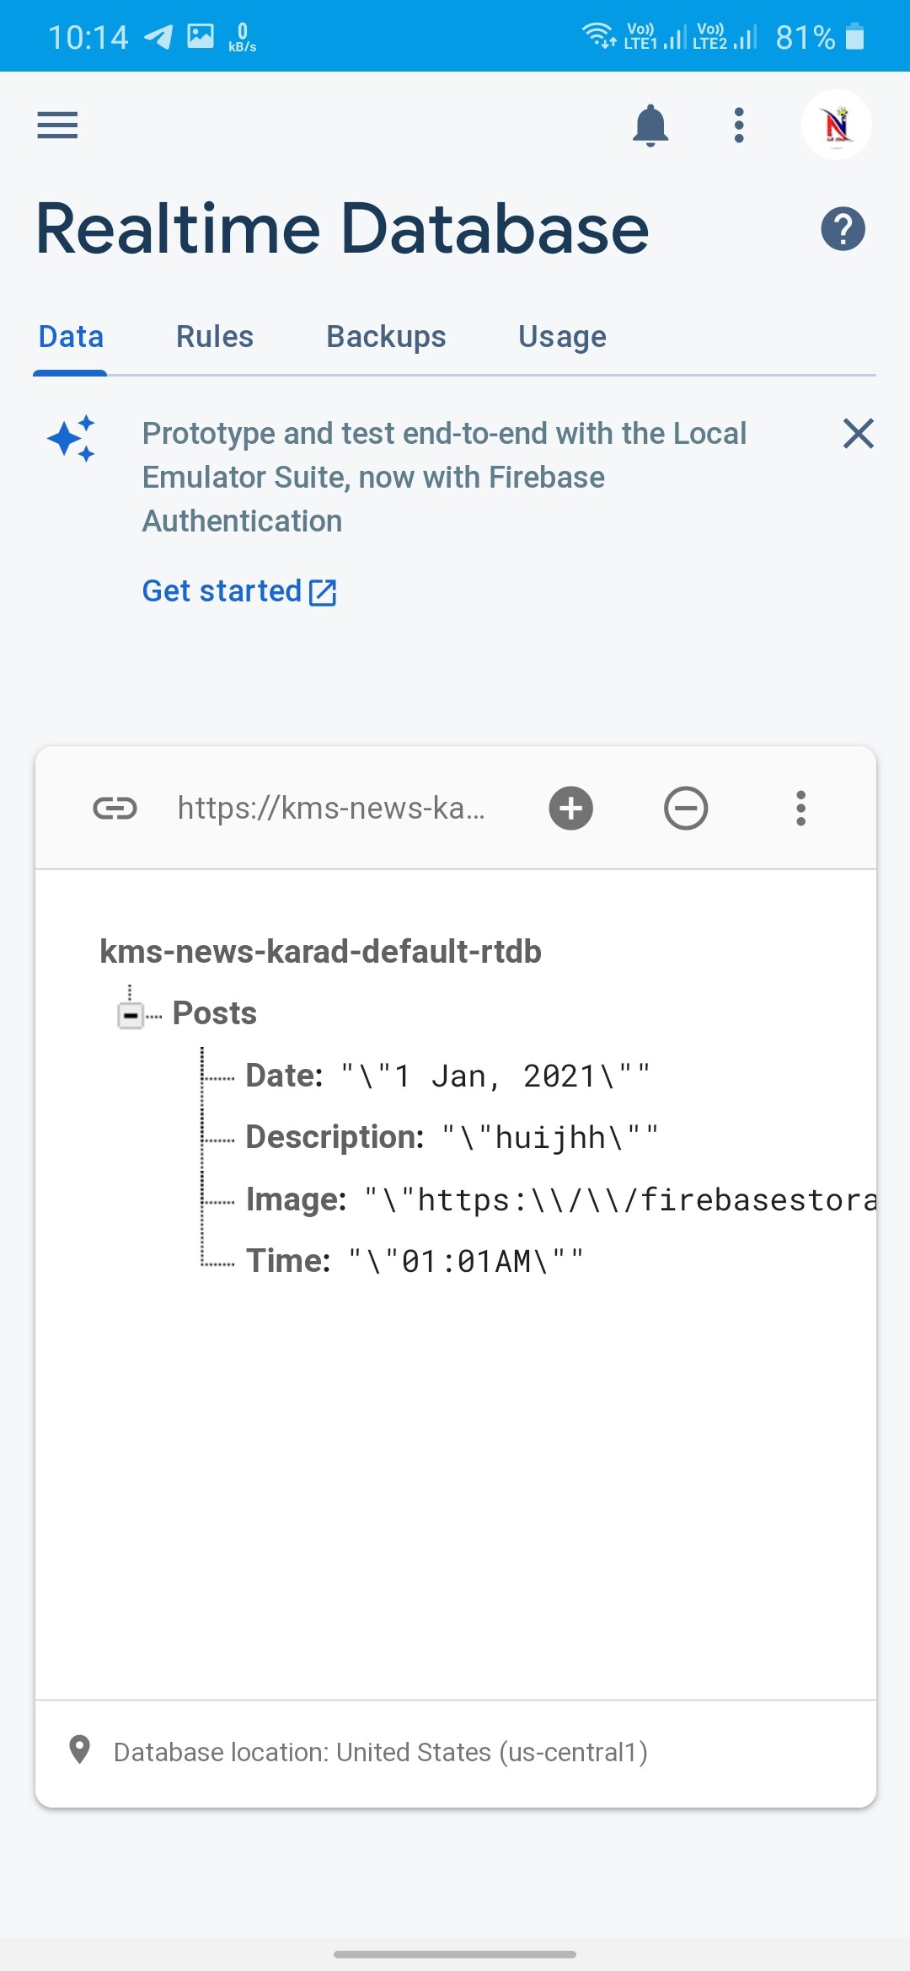The image size is (910, 1971).
Task: Click the kms-news-karad-default-rtdb root node
Action: tap(320, 952)
